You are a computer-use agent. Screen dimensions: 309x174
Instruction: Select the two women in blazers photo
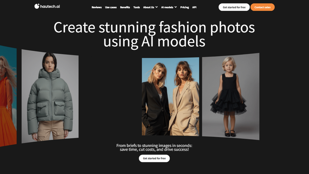pyautogui.click(x=171, y=96)
